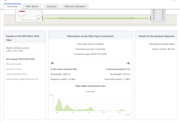Go to the Network utilization tab

coord(75,6)
